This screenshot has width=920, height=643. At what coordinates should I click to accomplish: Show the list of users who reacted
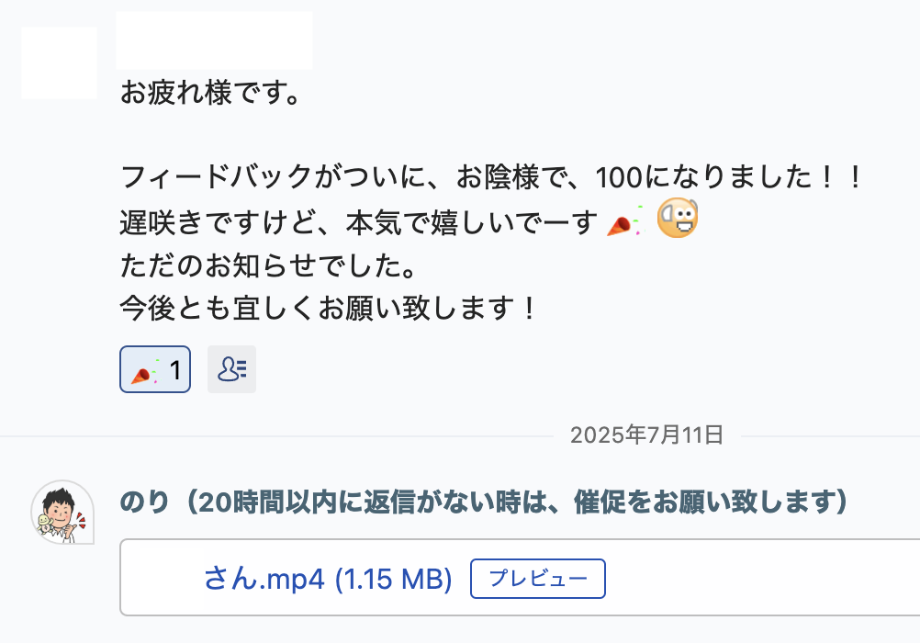point(231,369)
